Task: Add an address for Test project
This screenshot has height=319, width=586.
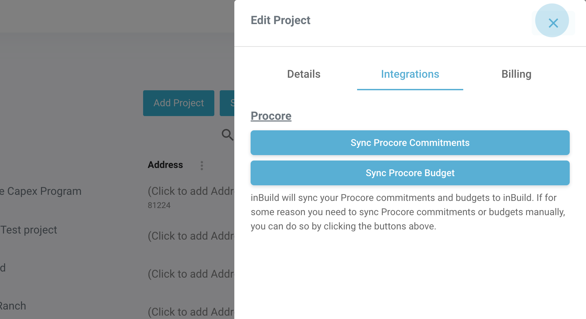Action: point(191,236)
